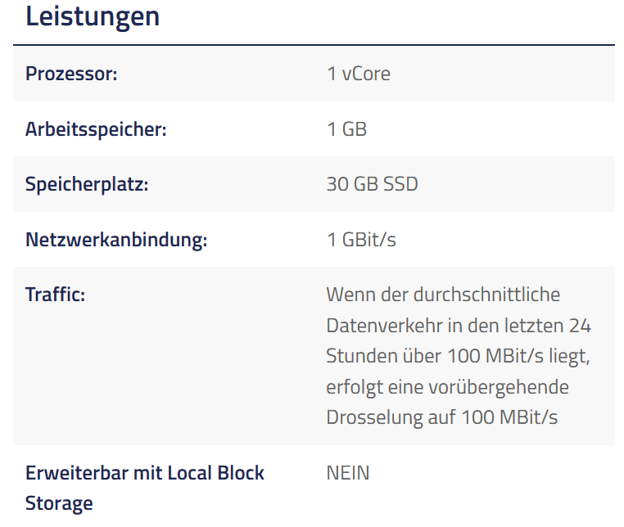
Task: Select the Arbeitsspeicher label
Action: click(96, 129)
